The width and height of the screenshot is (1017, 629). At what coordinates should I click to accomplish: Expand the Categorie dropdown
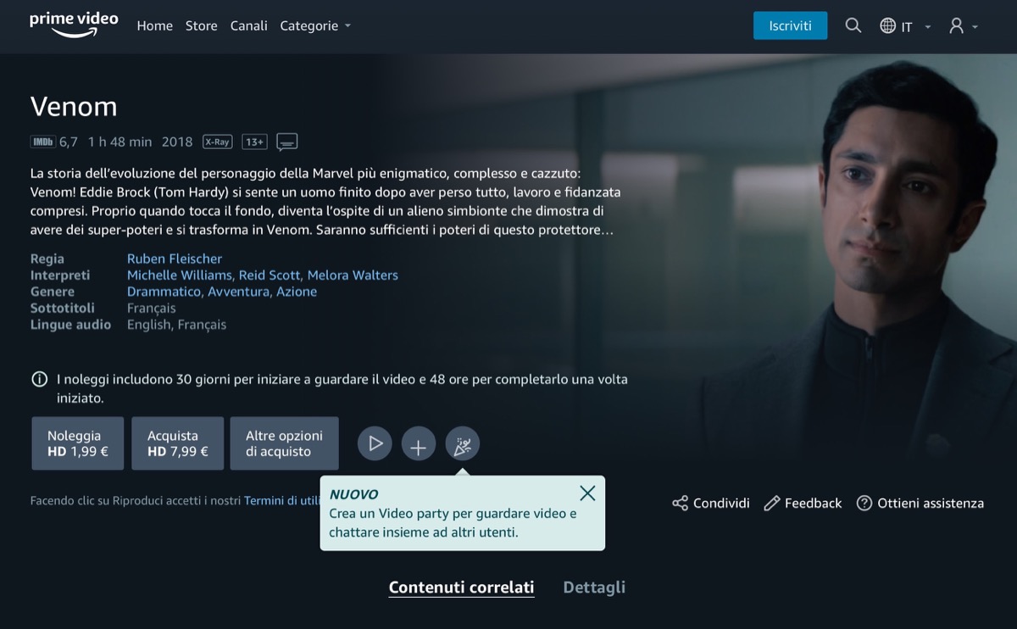tap(315, 26)
